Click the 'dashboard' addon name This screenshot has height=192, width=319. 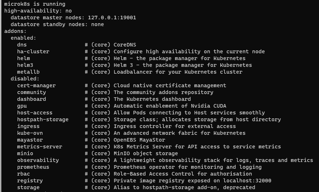click(x=31, y=99)
